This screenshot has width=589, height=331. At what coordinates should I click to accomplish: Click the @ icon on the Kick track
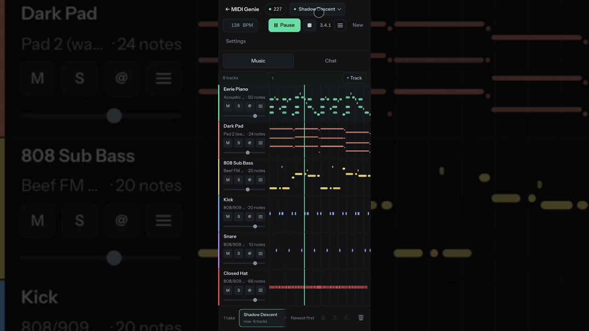(249, 217)
